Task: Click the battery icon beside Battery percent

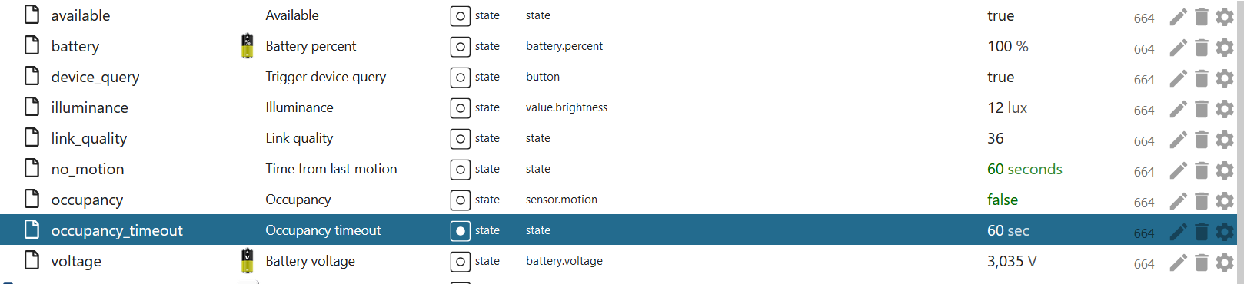Action: [x=248, y=46]
